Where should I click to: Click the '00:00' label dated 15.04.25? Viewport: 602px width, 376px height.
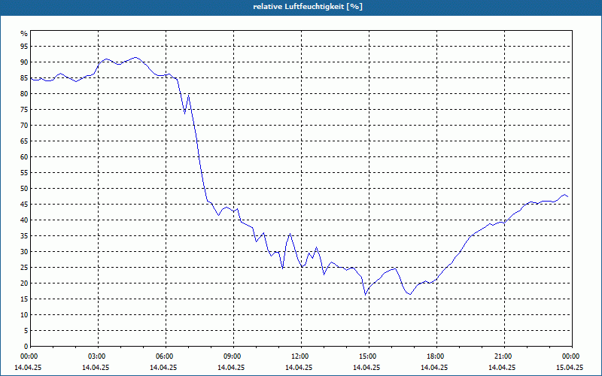tap(572, 356)
